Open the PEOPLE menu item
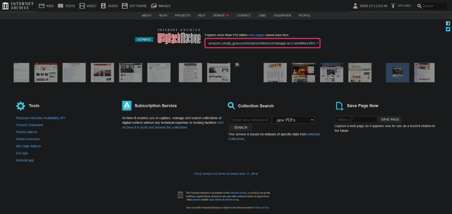Screen dimensions: 452x214 pyautogui.click(x=304, y=15)
